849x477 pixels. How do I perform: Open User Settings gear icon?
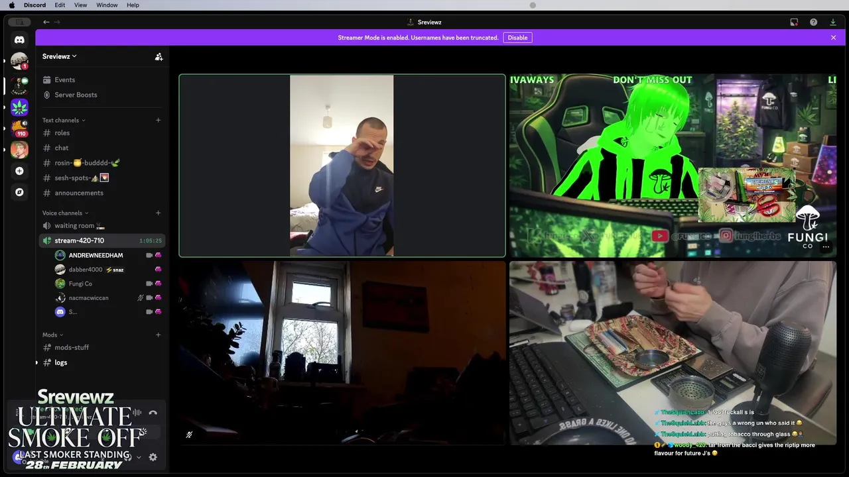click(x=153, y=457)
